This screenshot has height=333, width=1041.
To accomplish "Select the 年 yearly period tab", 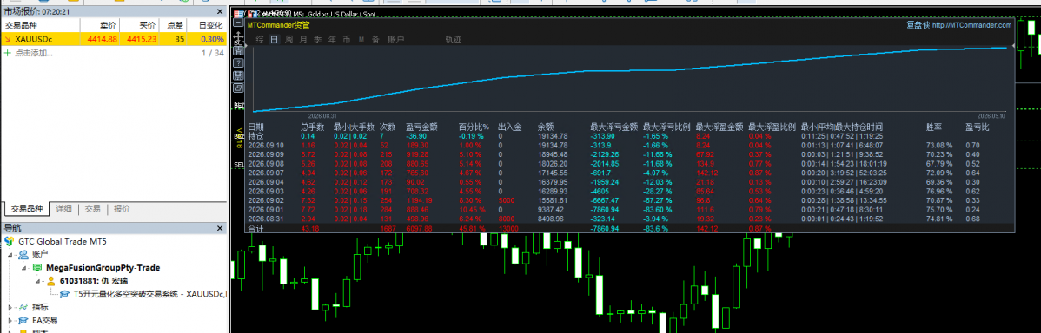I will point(333,40).
